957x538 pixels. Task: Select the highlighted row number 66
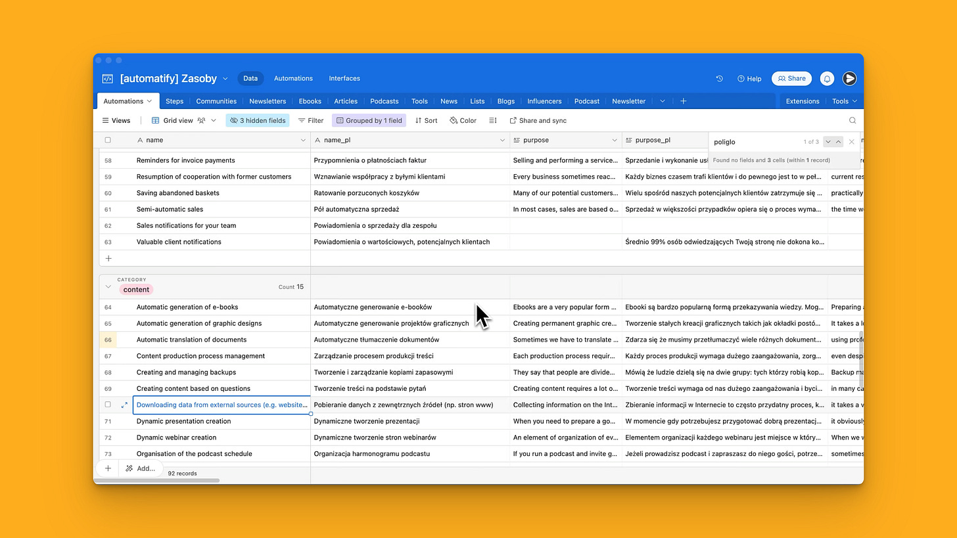pos(108,340)
